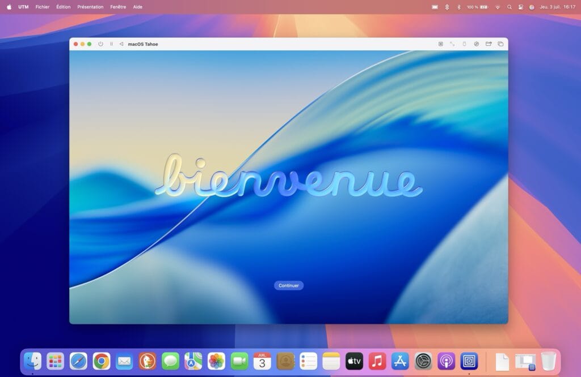Power off the macOS Tahoe virtual machine
Viewport: 581px width, 377px height.
pyautogui.click(x=100, y=44)
